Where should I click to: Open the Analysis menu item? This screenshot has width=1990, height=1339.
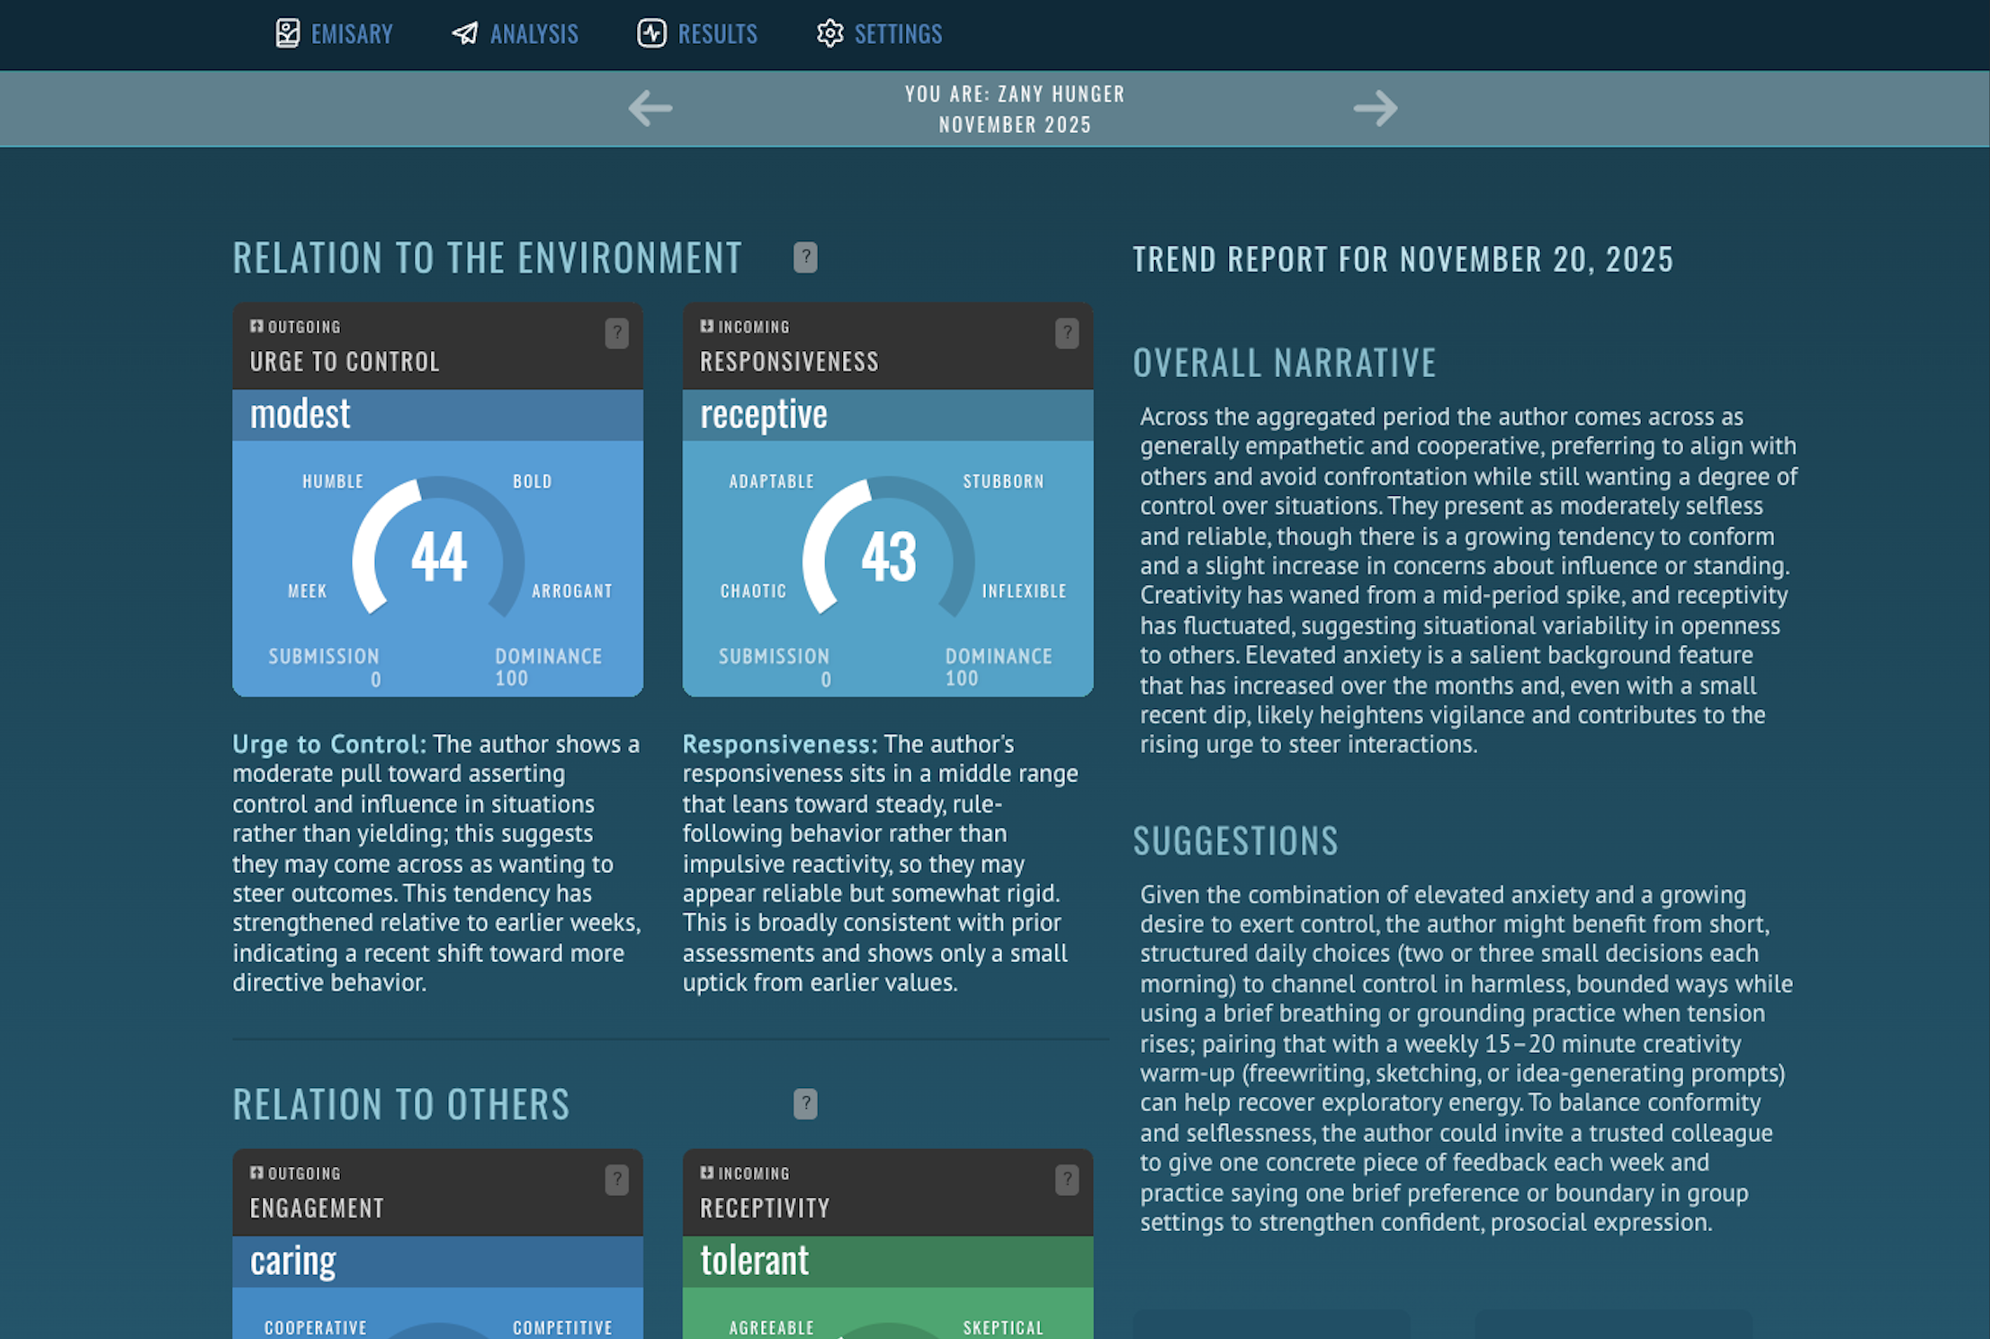tap(533, 34)
